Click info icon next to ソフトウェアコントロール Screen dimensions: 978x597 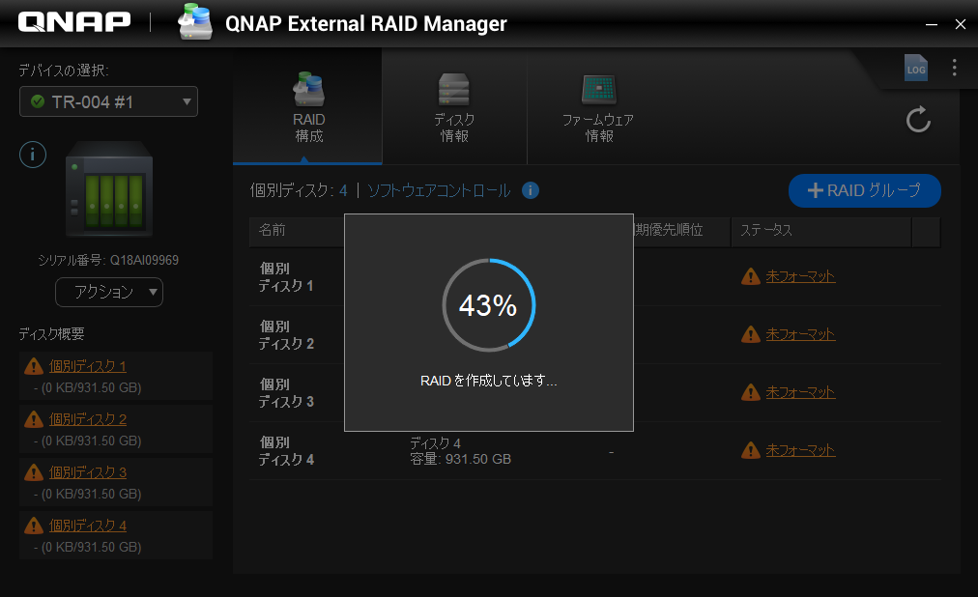coord(530,190)
